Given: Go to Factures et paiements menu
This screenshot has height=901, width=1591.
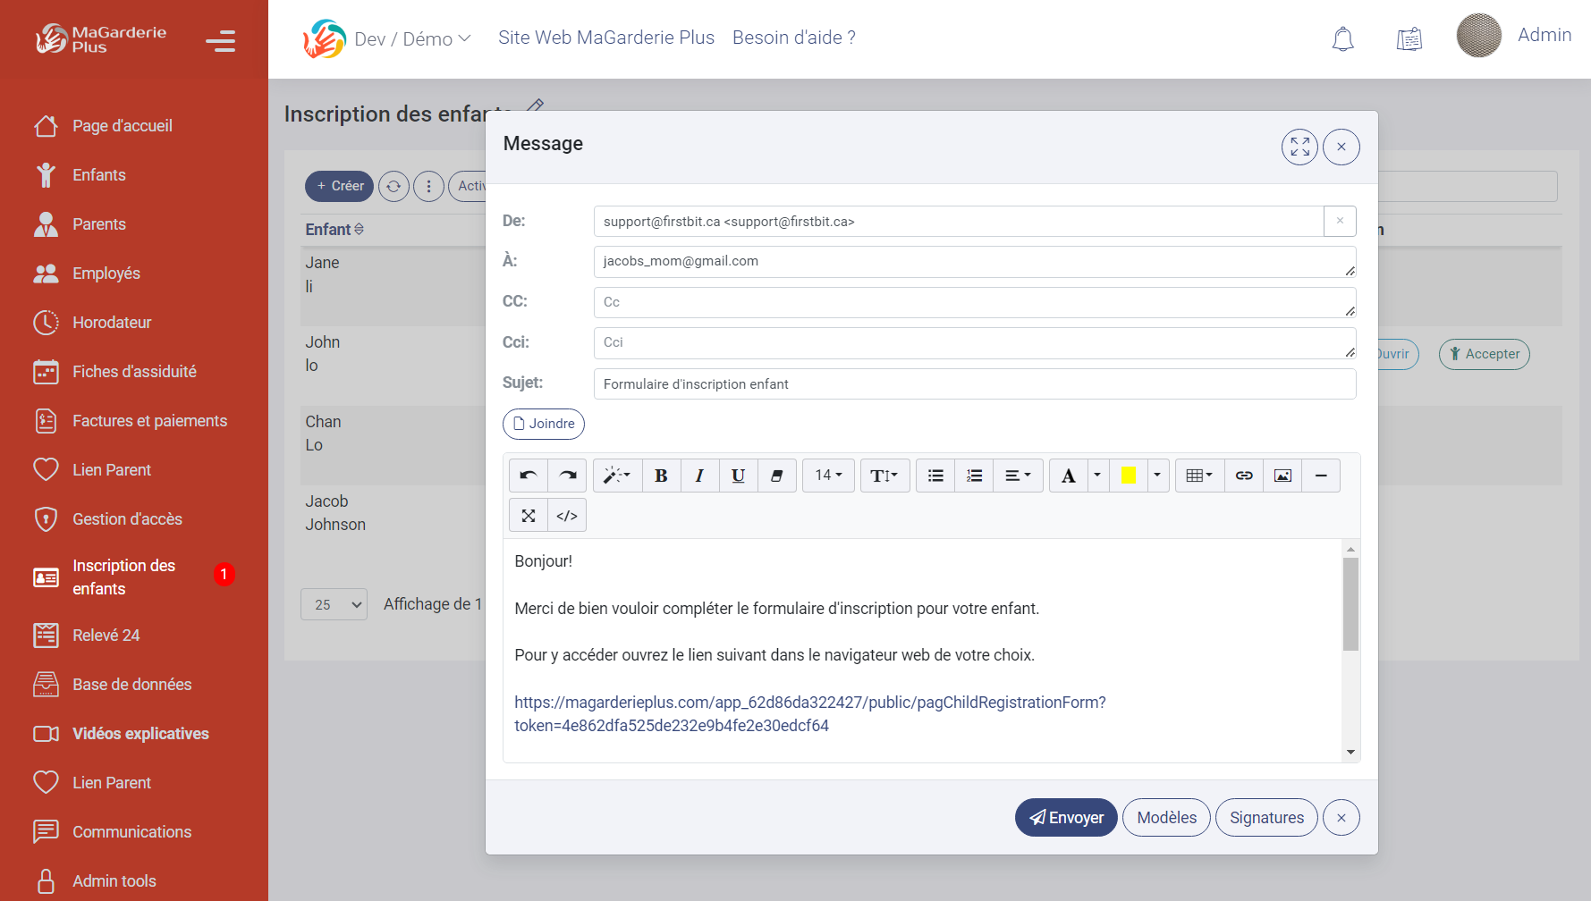Looking at the screenshot, I should [x=149, y=421].
